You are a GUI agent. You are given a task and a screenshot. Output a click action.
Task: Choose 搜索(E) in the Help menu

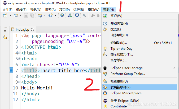coord(139,29)
